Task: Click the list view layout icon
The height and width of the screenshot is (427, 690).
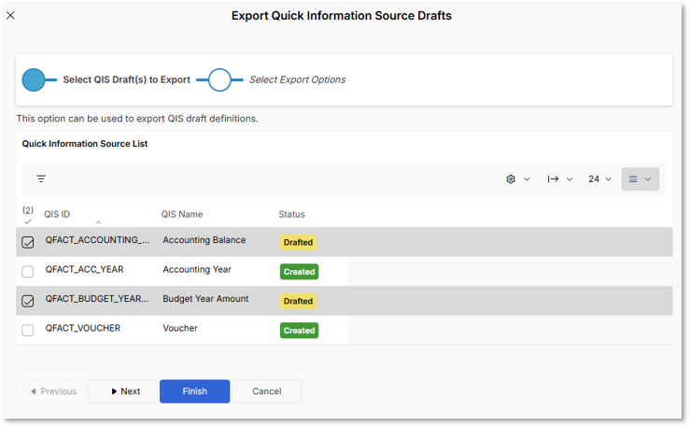Action: [633, 179]
